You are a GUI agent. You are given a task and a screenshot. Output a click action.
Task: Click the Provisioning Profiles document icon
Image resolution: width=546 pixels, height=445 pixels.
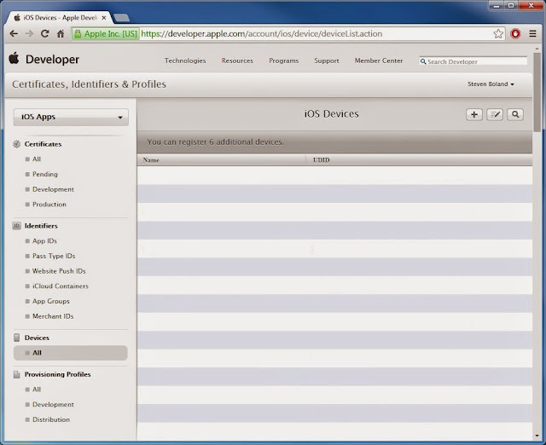click(17, 374)
